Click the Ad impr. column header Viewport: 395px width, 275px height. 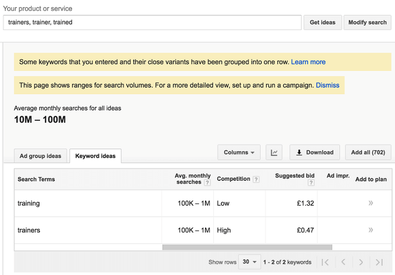pyautogui.click(x=338, y=176)
